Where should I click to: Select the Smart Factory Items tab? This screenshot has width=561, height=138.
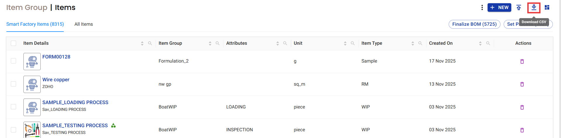coord(35,24)
